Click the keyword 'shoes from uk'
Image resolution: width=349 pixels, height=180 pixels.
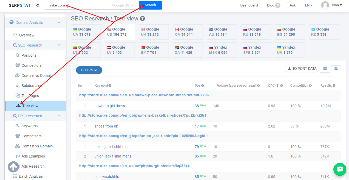106,126
